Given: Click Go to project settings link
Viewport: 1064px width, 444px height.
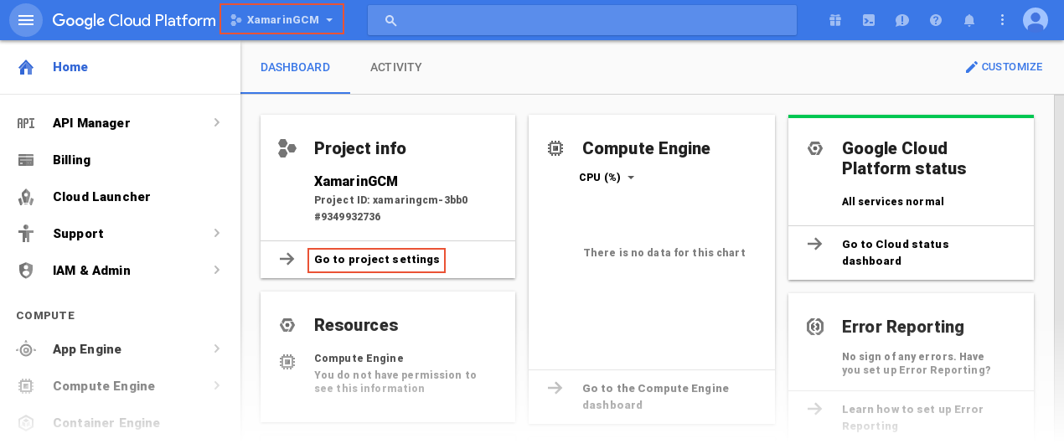Looking at the screenshot, I should point(377,260).
